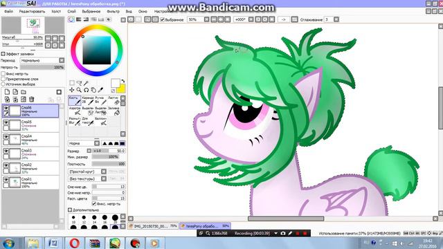Viewport: 443px width, 249px height.
Task: Select the Аэрограф airbrush tool
Action: [75, 111]
